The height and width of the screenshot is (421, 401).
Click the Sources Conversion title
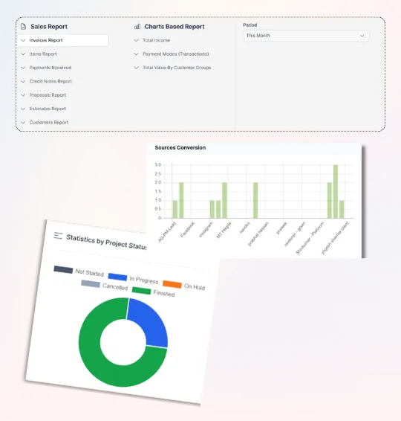[180, 148]
